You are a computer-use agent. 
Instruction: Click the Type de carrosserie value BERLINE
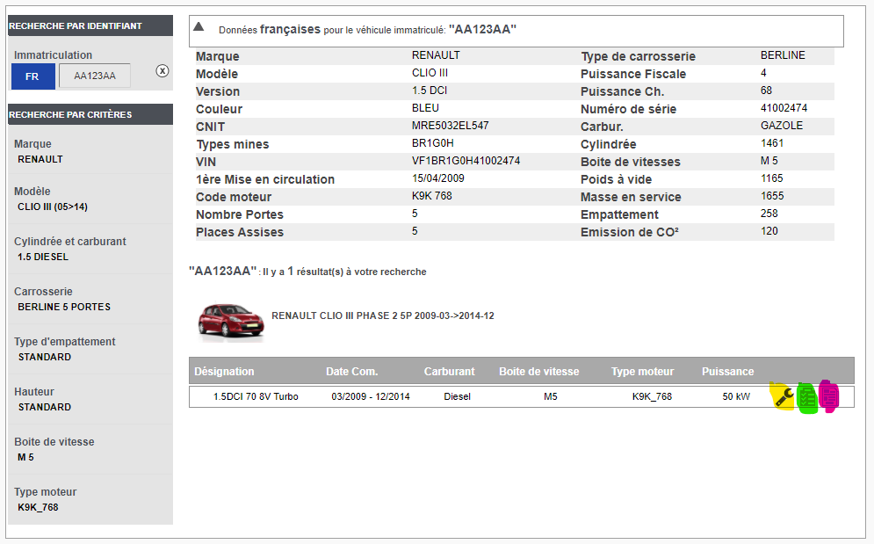[x=784, y=55]
